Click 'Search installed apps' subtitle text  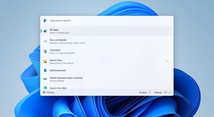59,33
